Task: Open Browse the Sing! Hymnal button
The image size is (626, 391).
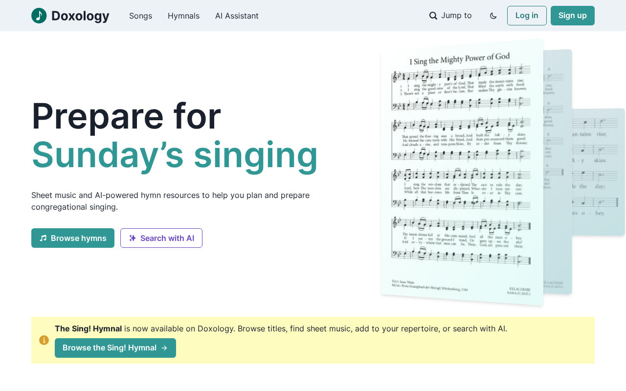Action: [x=110, y=348]
